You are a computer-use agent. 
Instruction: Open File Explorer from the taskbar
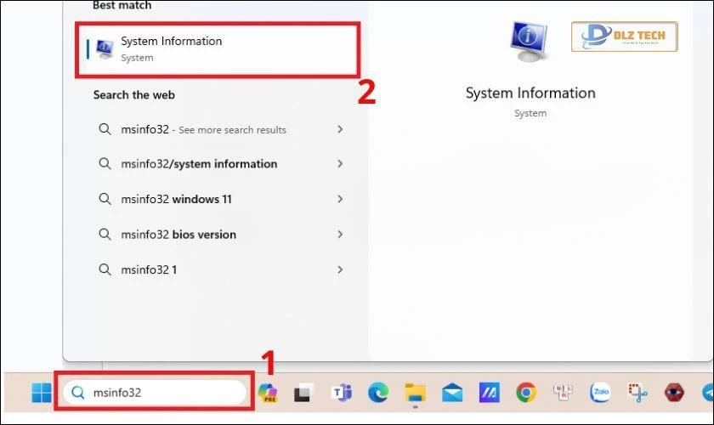coord(415,393)
